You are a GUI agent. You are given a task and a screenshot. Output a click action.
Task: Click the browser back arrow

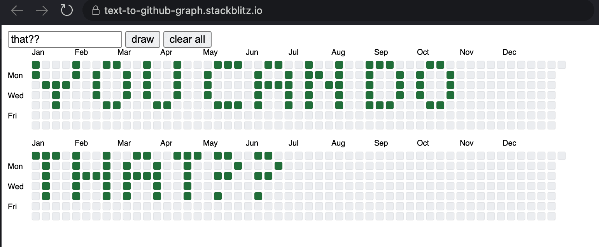click(17, 10)
